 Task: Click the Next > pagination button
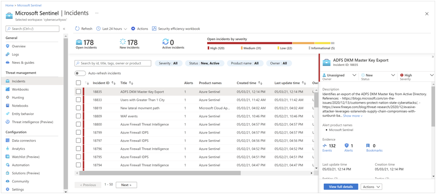[x=126, y=185]
